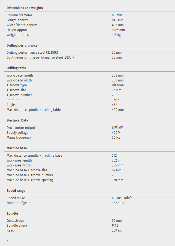
Task: Click the 845 mm length value
Action: click(x=117, y=20)
